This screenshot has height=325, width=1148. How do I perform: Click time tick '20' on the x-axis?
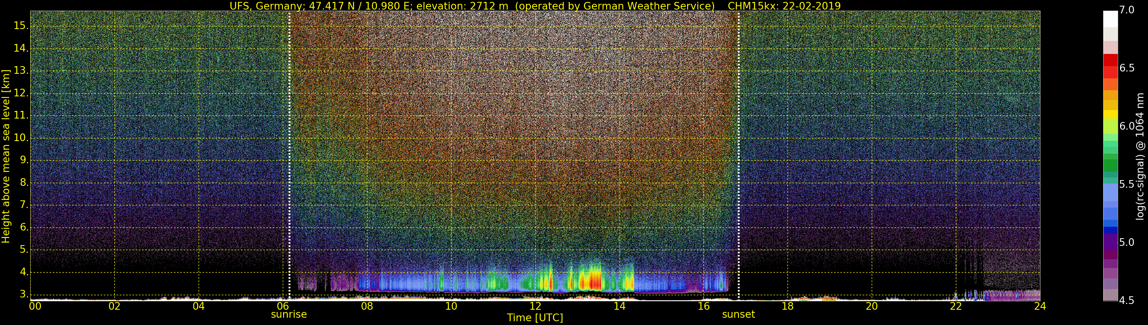[872, 306]
